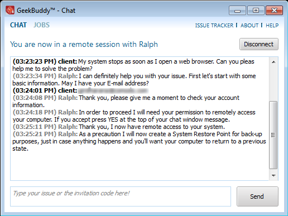Screen dimensions: 288x216
Task: Focus the issue or invitation code field
Action: 121,196
